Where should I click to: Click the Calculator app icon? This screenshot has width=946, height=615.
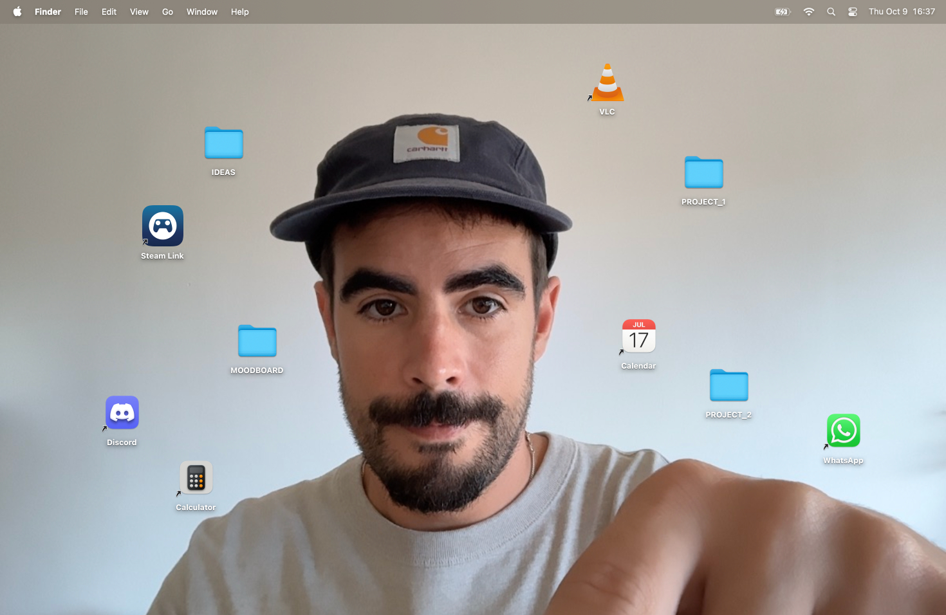[196, 478]
